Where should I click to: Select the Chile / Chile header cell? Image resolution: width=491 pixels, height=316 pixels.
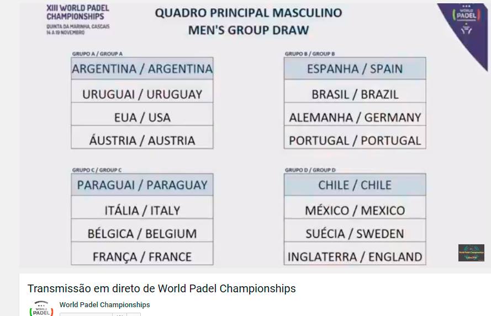[x=355, y=185]
